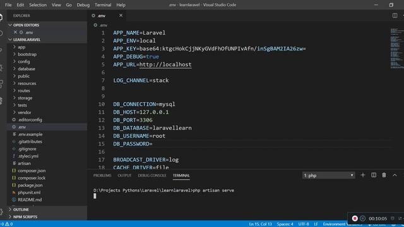Screen dimensions: 404x227
Task: Click the Ln 15, Col 13 status entry
Action: point(260,224)
